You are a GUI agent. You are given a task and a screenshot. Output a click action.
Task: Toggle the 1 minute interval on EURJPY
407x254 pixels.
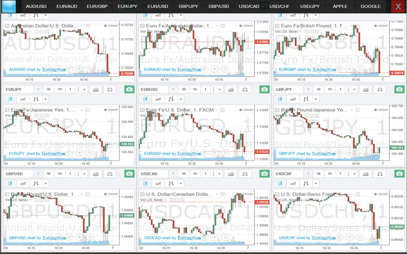(37, 89)
